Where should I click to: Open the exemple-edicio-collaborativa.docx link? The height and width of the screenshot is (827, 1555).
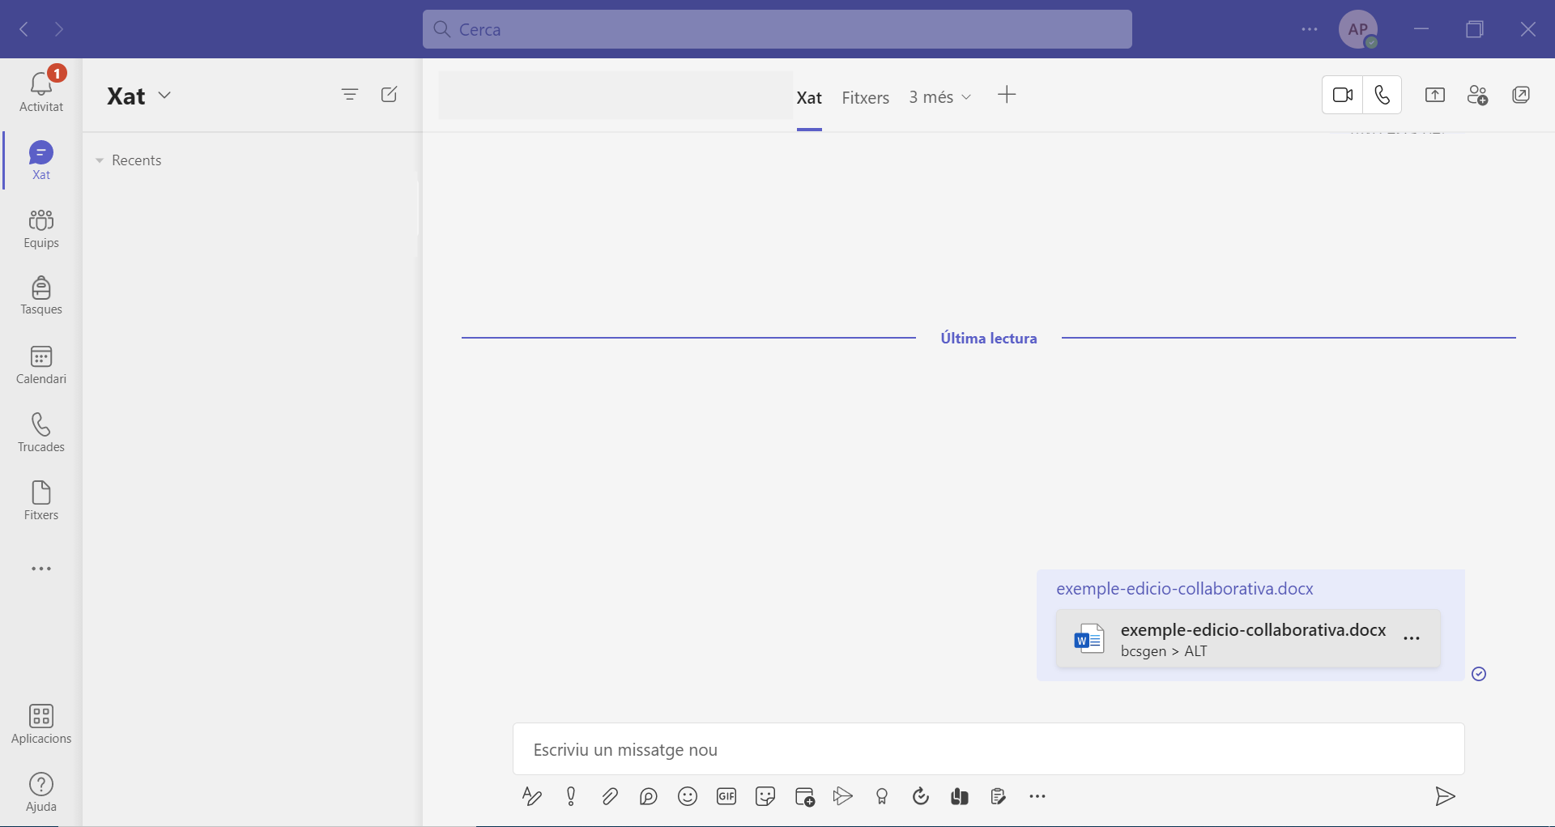click(x=1184, y=589)
